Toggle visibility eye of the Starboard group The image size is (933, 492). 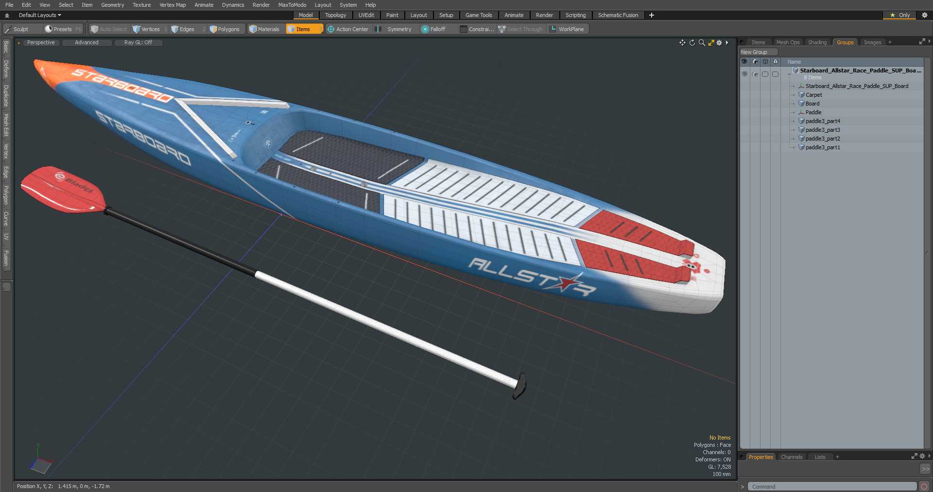tap(744, 74)
